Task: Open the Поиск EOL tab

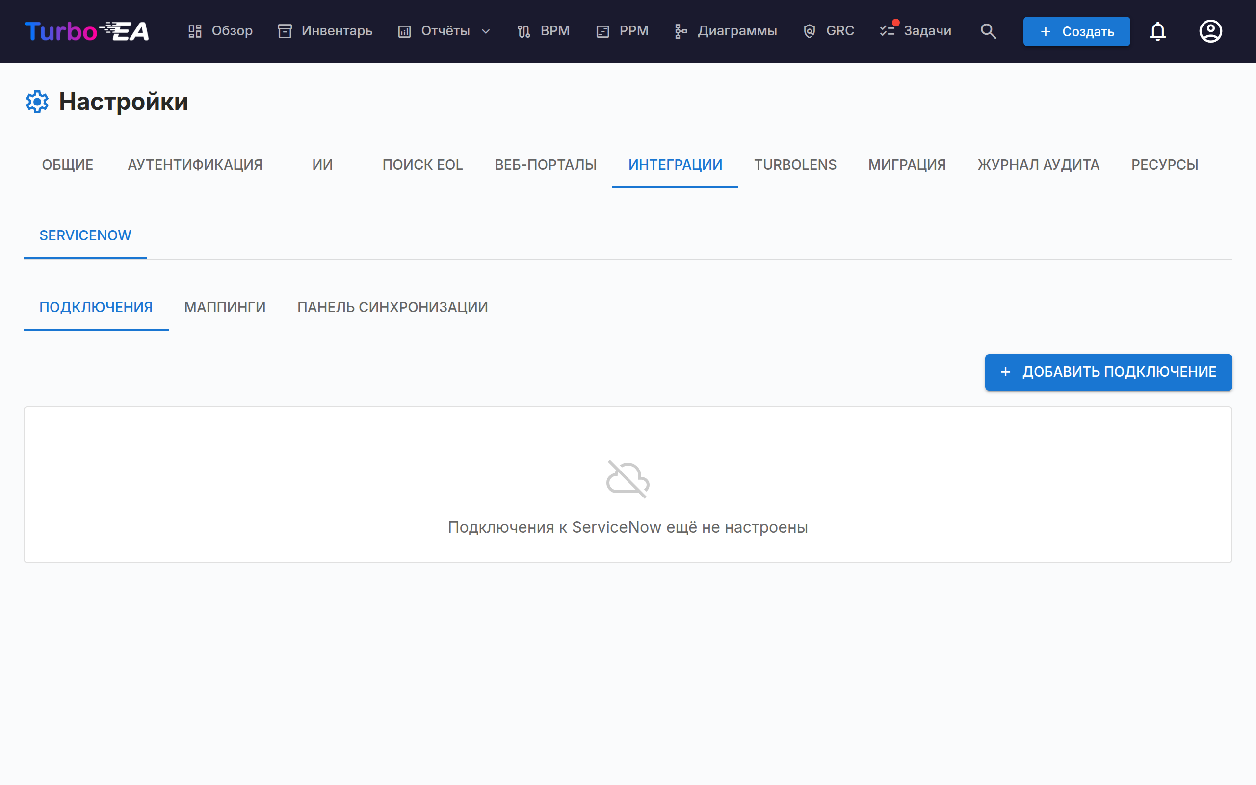Action: click(422, 164)
